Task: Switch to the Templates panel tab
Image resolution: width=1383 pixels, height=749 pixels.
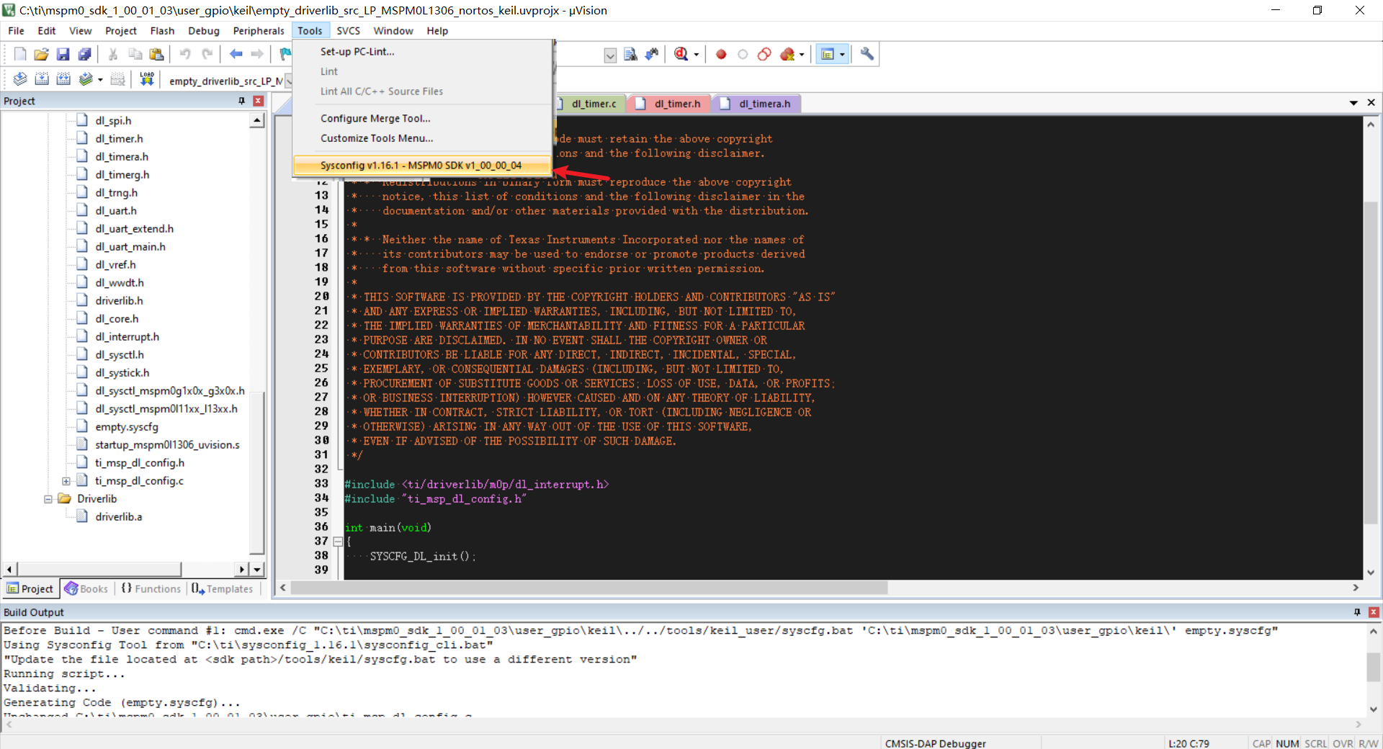Action: click(x=223, y=588)
